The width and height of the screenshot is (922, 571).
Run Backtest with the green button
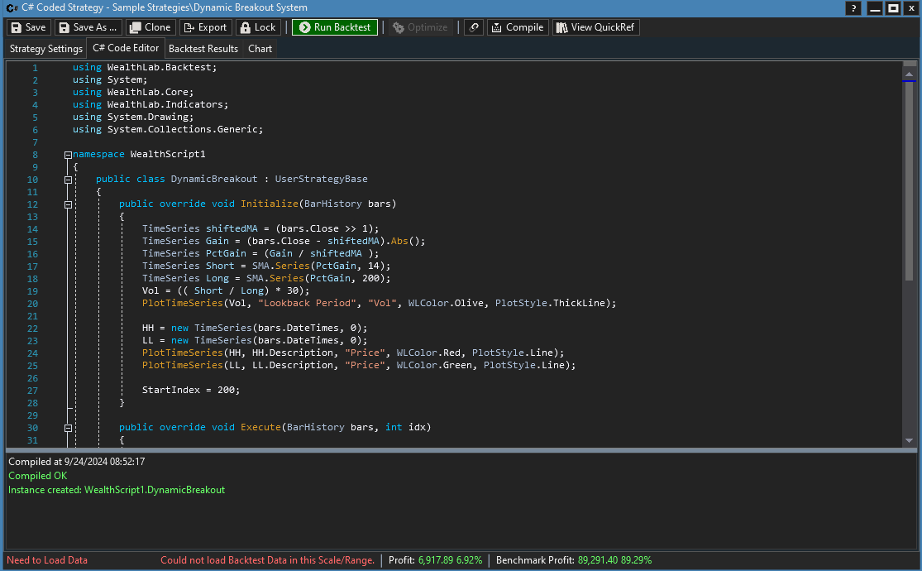[x=334, y=27]
